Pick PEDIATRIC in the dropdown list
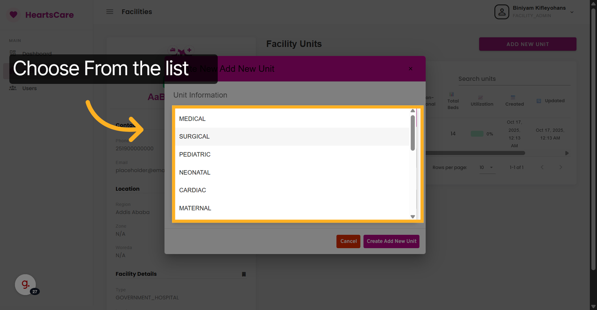This screenshot has height=310, width=597. click(x=195, y=155)
